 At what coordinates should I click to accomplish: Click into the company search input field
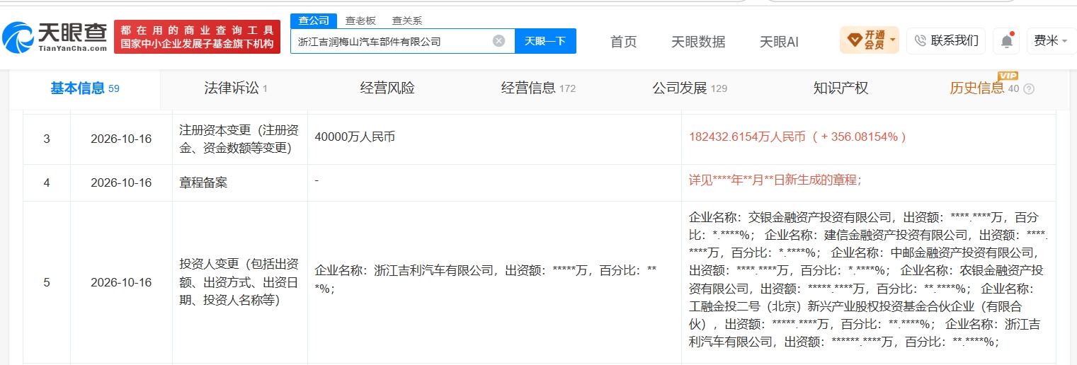[x=393, y=41]
